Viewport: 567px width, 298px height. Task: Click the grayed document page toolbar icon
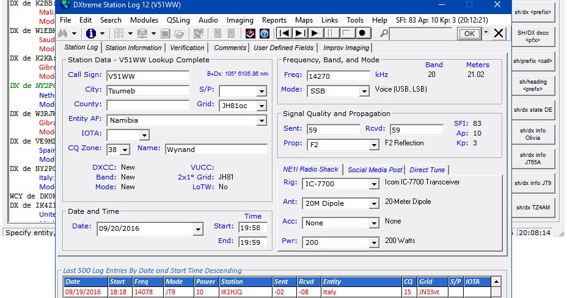[165, 34]
